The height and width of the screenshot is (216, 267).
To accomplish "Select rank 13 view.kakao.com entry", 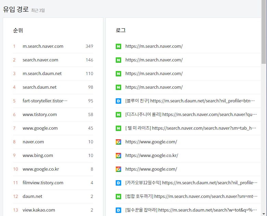I will tap(53, 210).
